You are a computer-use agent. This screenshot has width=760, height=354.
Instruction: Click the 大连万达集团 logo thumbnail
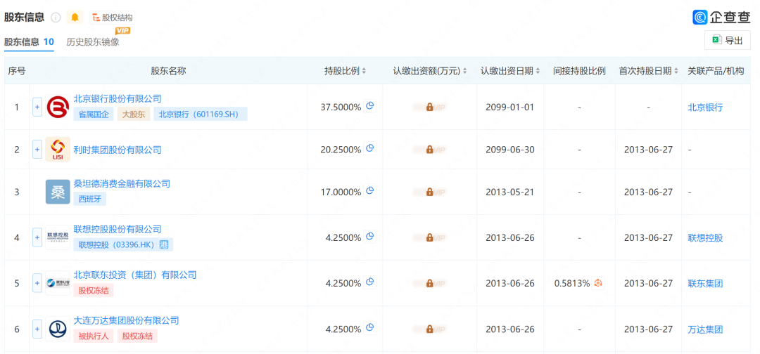tap(58, 329)
